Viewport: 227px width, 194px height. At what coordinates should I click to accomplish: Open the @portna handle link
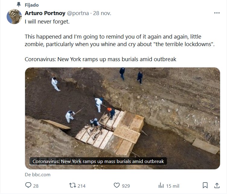[77, 13]
